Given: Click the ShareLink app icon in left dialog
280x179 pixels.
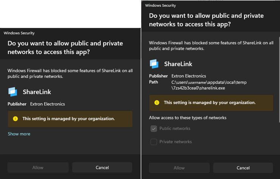Looking at the screenshot, I should 13,92.
